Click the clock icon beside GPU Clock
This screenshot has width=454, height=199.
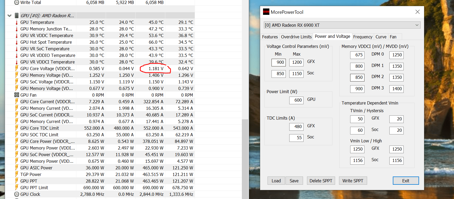coord(17,194)
